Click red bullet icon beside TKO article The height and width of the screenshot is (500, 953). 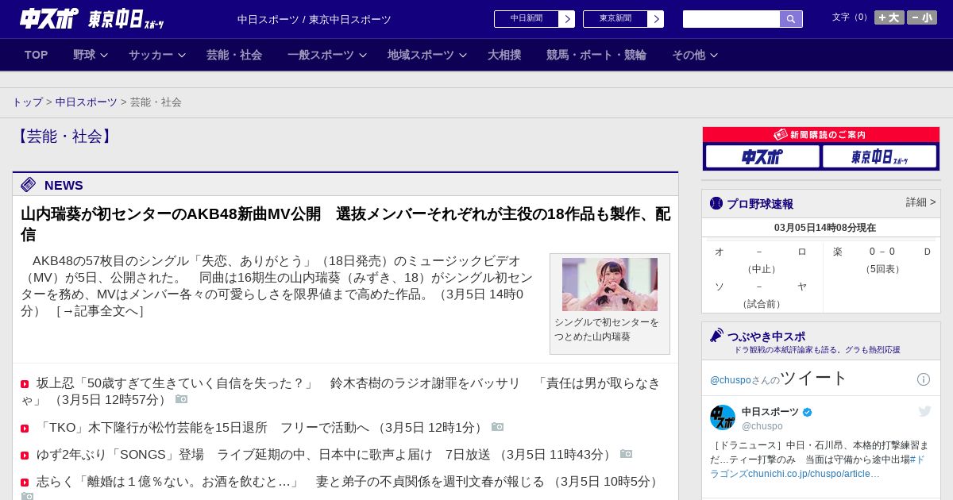(x=25, y=429)
